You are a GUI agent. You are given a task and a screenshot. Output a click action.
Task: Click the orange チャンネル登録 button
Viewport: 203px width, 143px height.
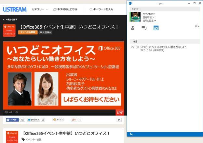[28, 32]
